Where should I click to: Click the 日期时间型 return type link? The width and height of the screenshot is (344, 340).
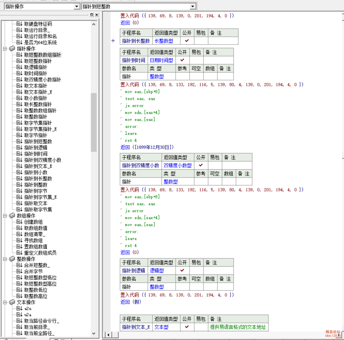click(x=161, y=60)
